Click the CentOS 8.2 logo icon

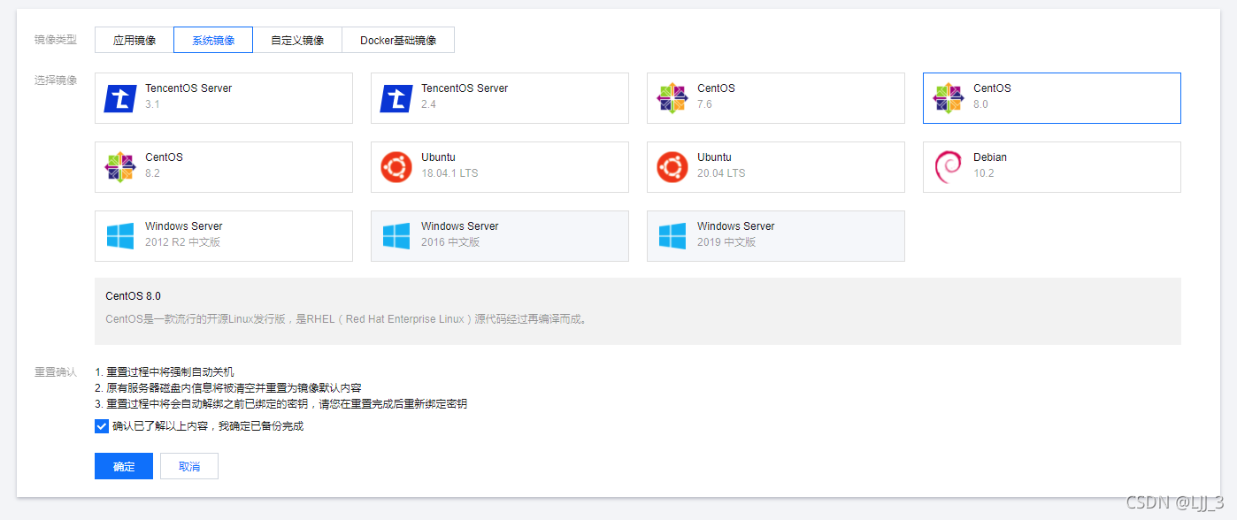point(120,167)
